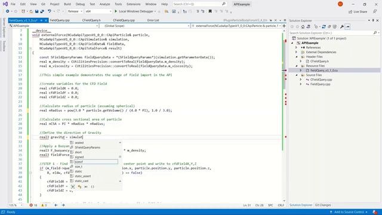Open Properties wrench in Solution Explorer
382x215 pixels.
tap(342, 26)
